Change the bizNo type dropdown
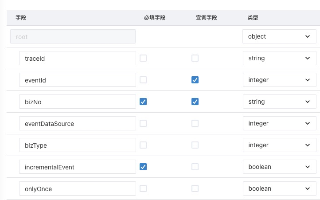 point(279,102)
